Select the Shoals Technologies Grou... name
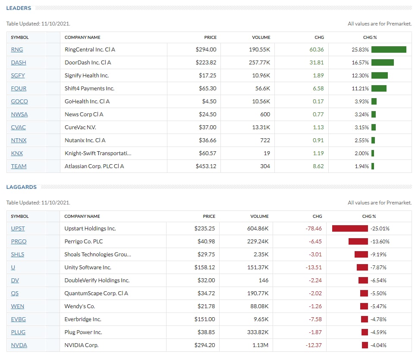This screenshot has width=415, height=354. [x=97, y=255]
